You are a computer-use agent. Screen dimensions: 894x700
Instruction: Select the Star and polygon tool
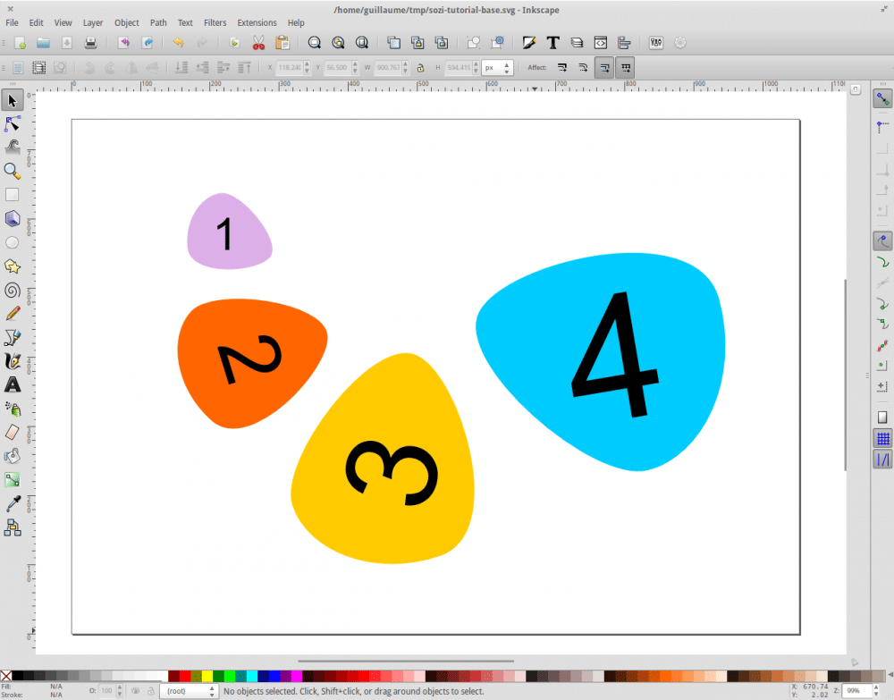13,266
